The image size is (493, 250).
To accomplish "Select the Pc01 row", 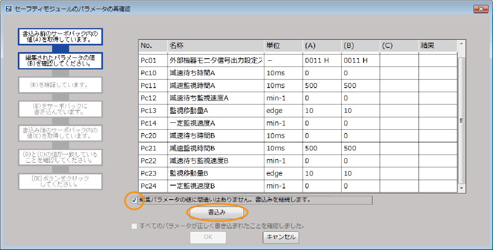I will (x=153, y=61).
